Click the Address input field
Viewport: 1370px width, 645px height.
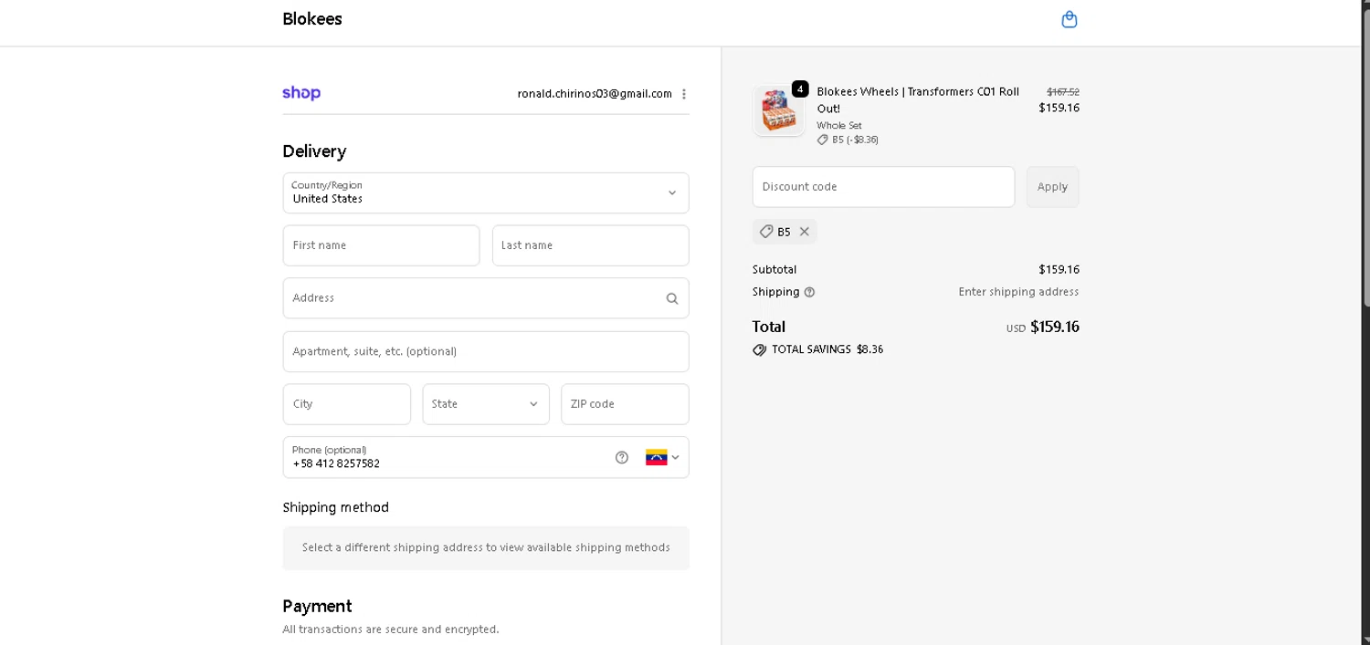coord(486,298)
